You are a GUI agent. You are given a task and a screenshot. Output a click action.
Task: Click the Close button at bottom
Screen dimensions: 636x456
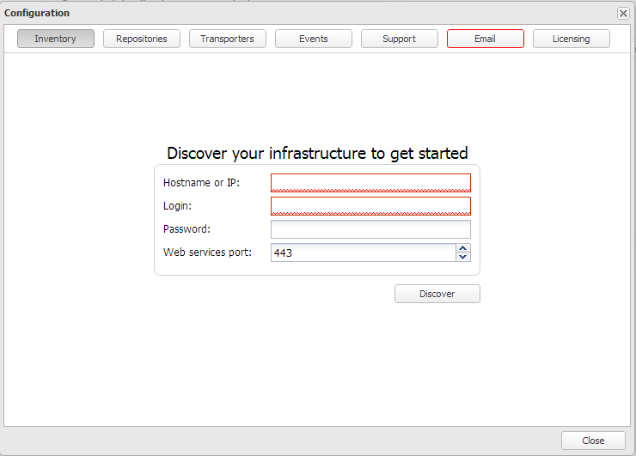coord(593,441)
